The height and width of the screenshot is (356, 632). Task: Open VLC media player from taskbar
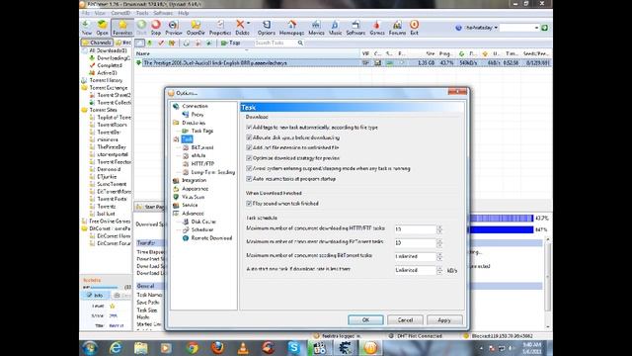click(243, 347)
